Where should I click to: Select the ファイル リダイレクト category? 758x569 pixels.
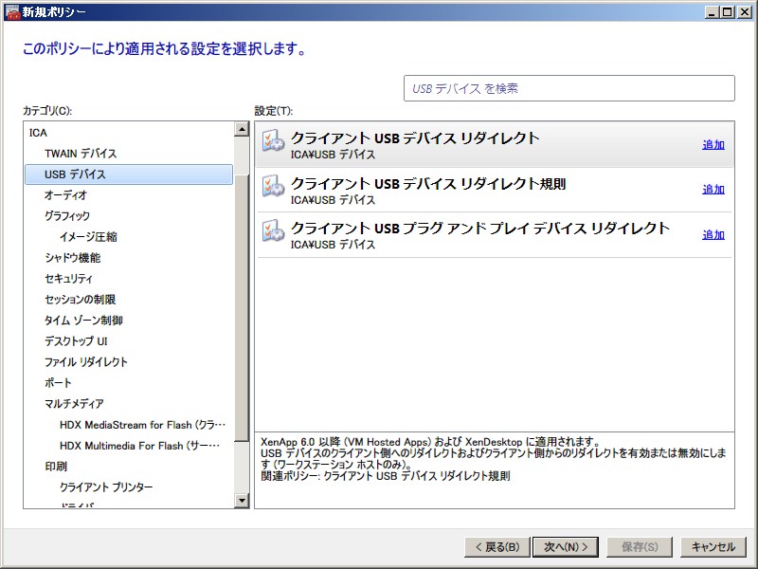click(85, 362)
